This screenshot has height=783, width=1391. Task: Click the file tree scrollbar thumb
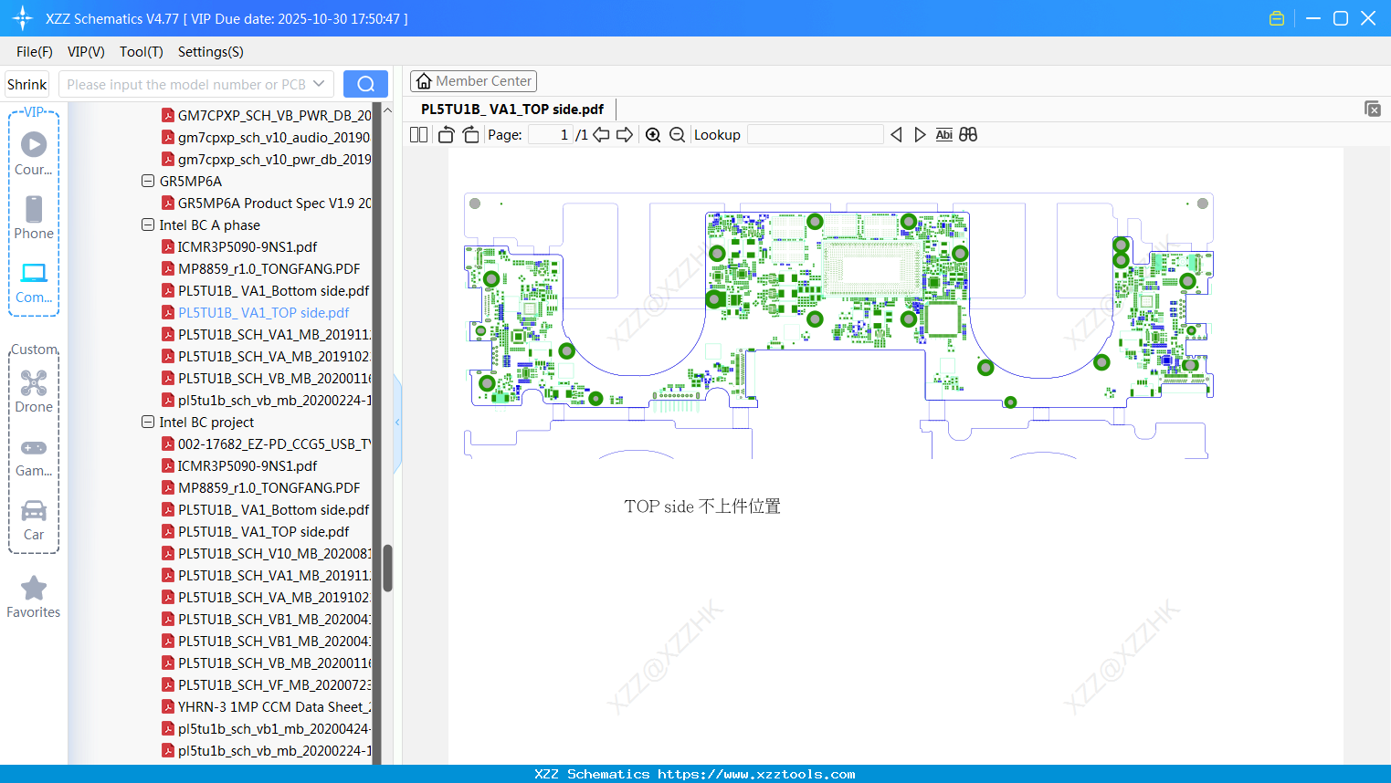(387, 568)
